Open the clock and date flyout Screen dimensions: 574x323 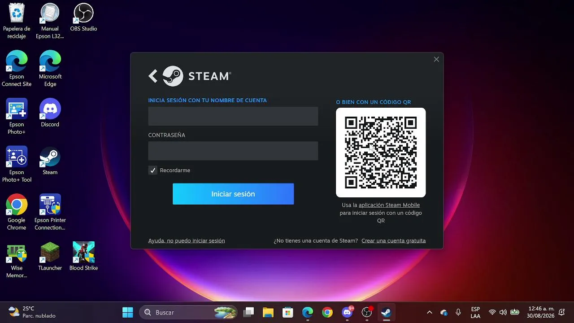[x=541, y=312]
